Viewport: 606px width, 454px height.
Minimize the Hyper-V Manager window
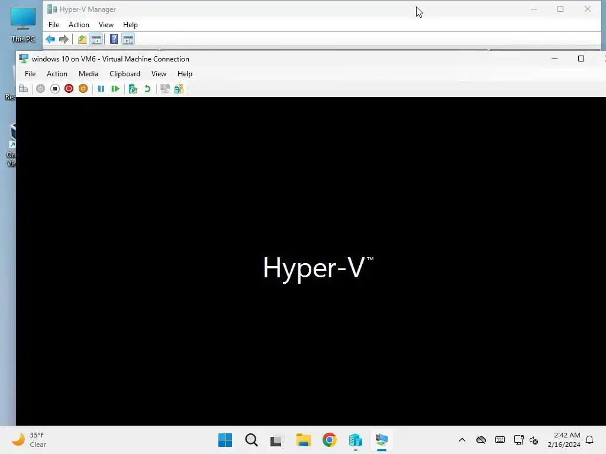pyautogui.click(x=534, y=9)
